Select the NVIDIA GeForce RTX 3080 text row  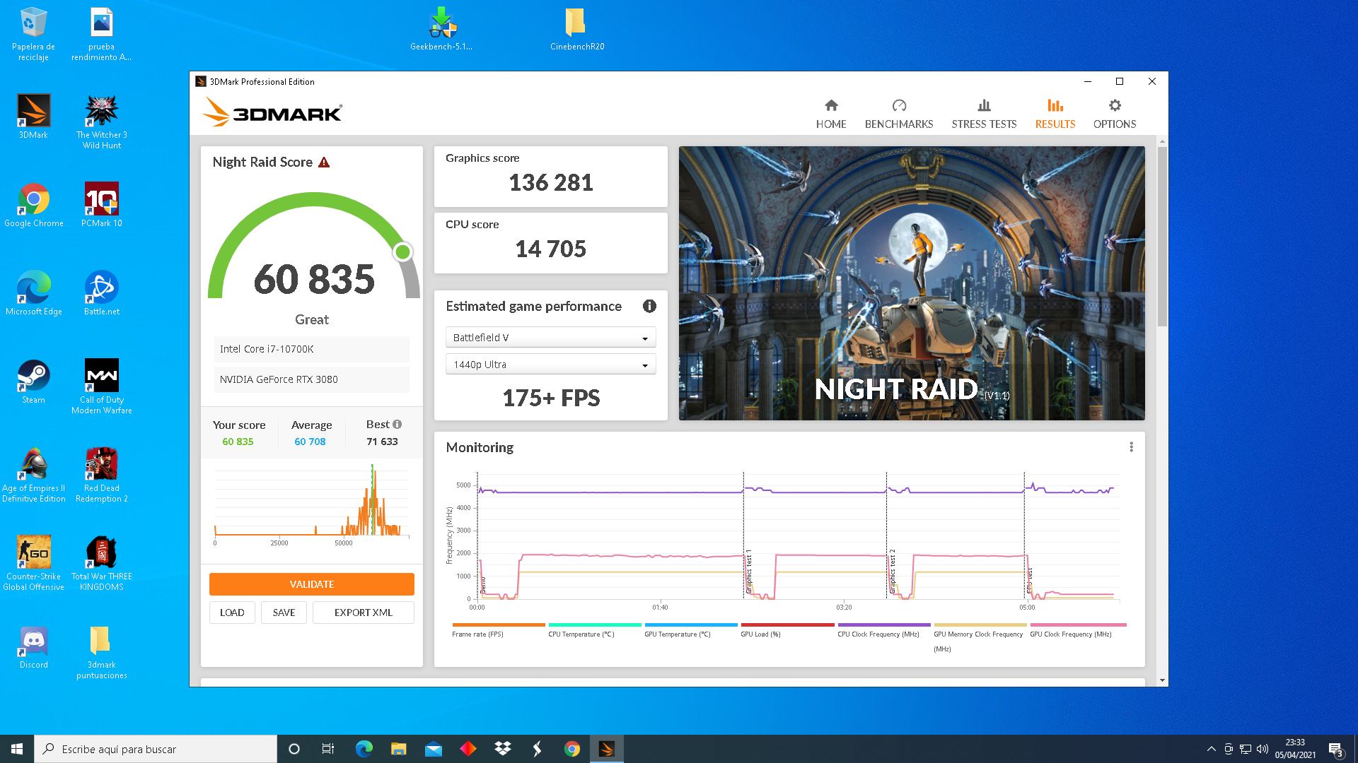coord(311,379)
